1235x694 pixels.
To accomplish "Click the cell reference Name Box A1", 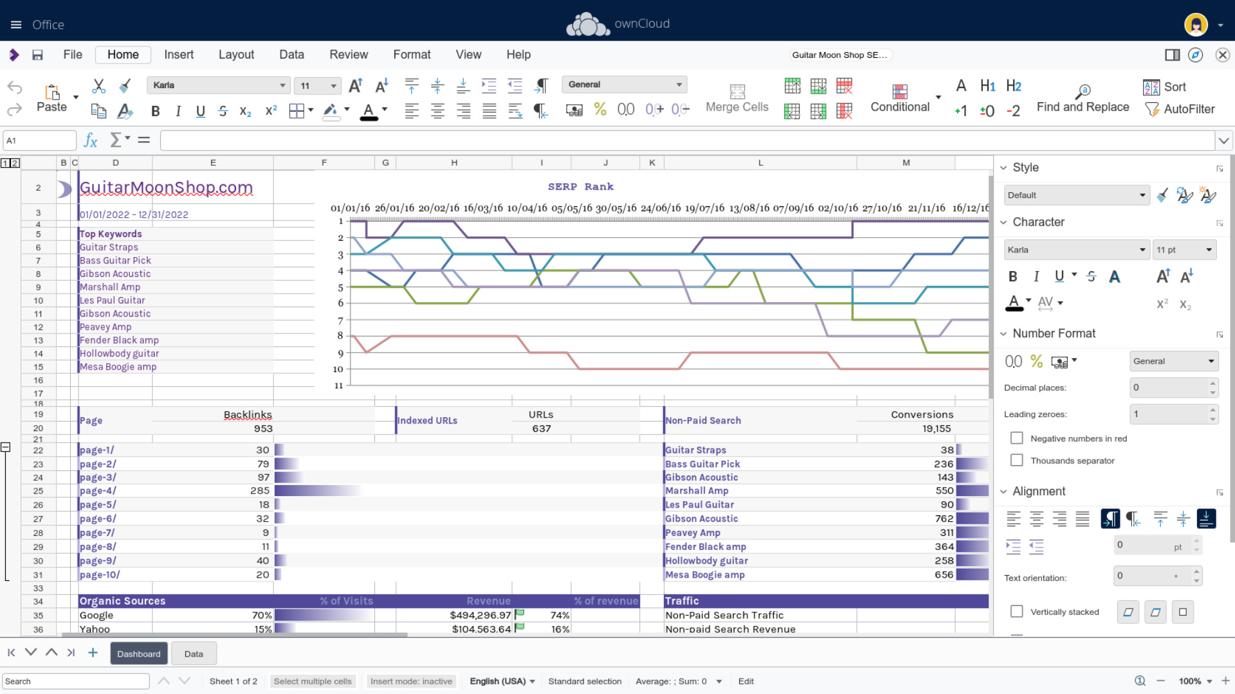I will (x=40, y=140).
